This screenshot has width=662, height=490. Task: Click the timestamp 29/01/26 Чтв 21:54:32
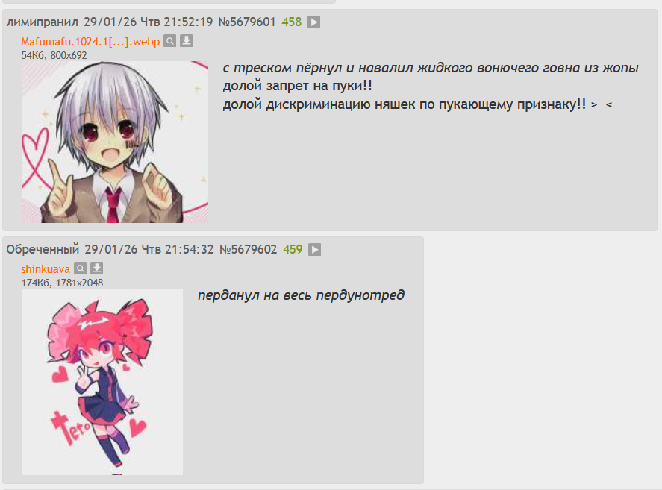[149, 249]
